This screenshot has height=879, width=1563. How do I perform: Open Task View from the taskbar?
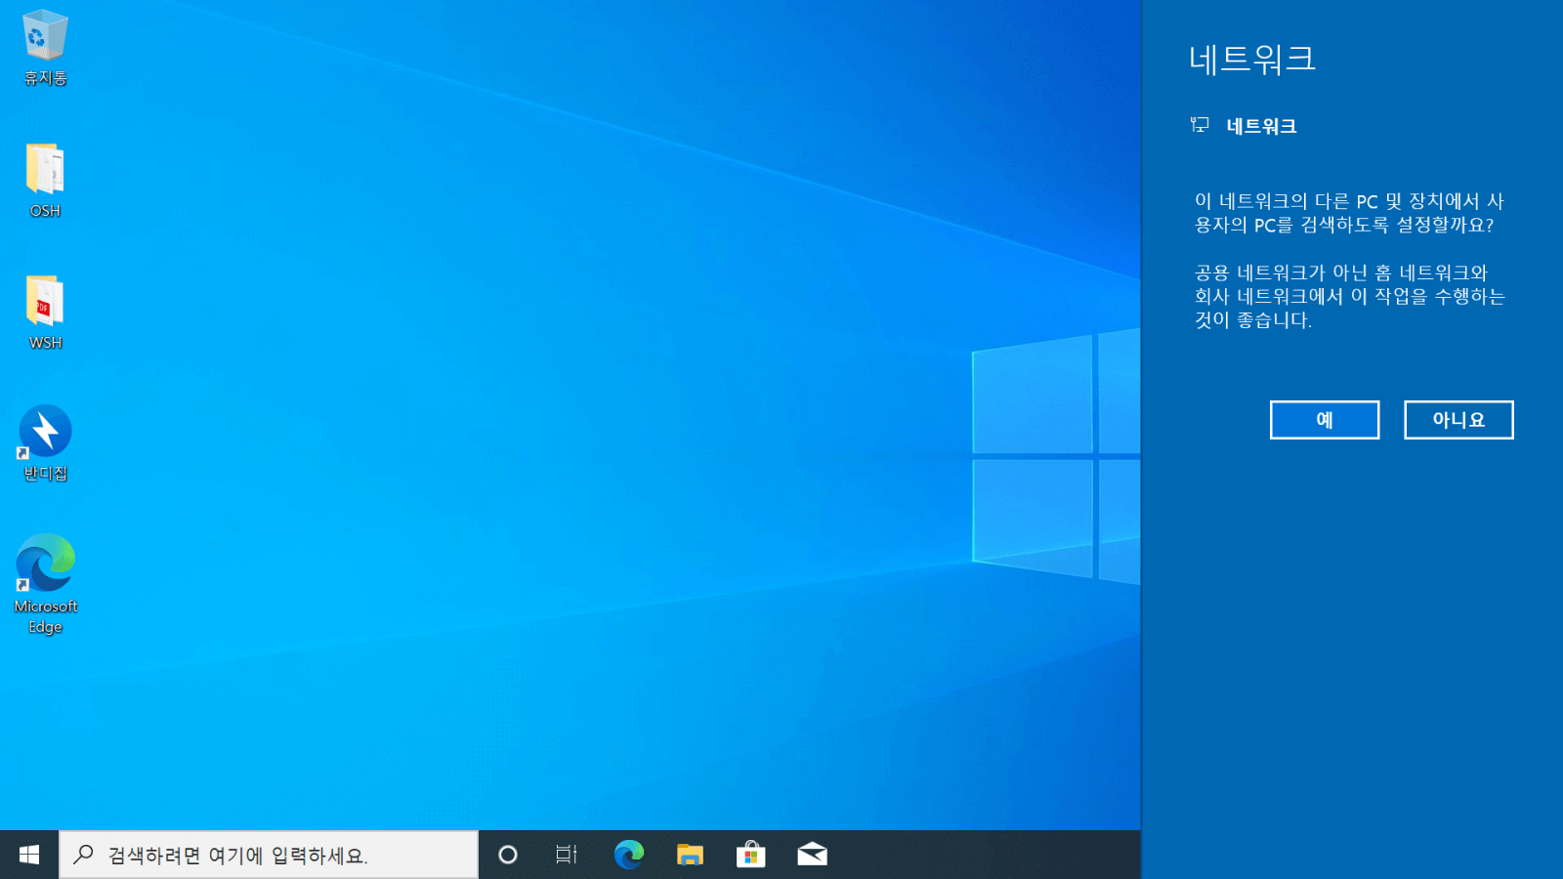567,855
